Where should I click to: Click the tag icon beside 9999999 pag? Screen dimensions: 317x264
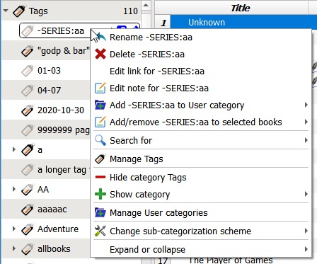28,130
